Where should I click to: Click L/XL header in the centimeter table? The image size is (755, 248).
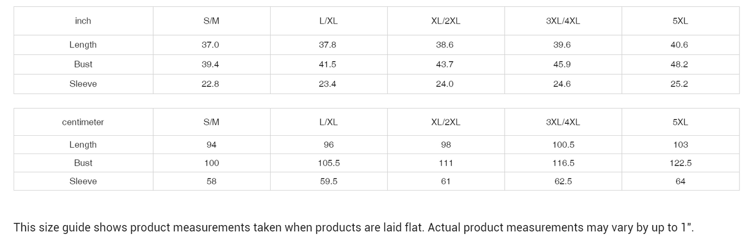(328, 122)
